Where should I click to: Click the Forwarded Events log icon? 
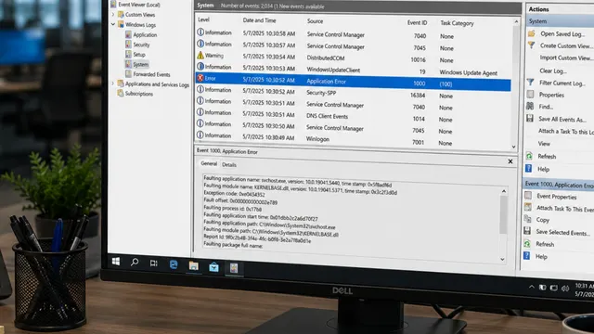(128, 74)
